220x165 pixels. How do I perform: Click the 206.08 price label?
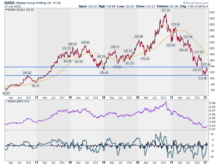click(x=183, y=50)
